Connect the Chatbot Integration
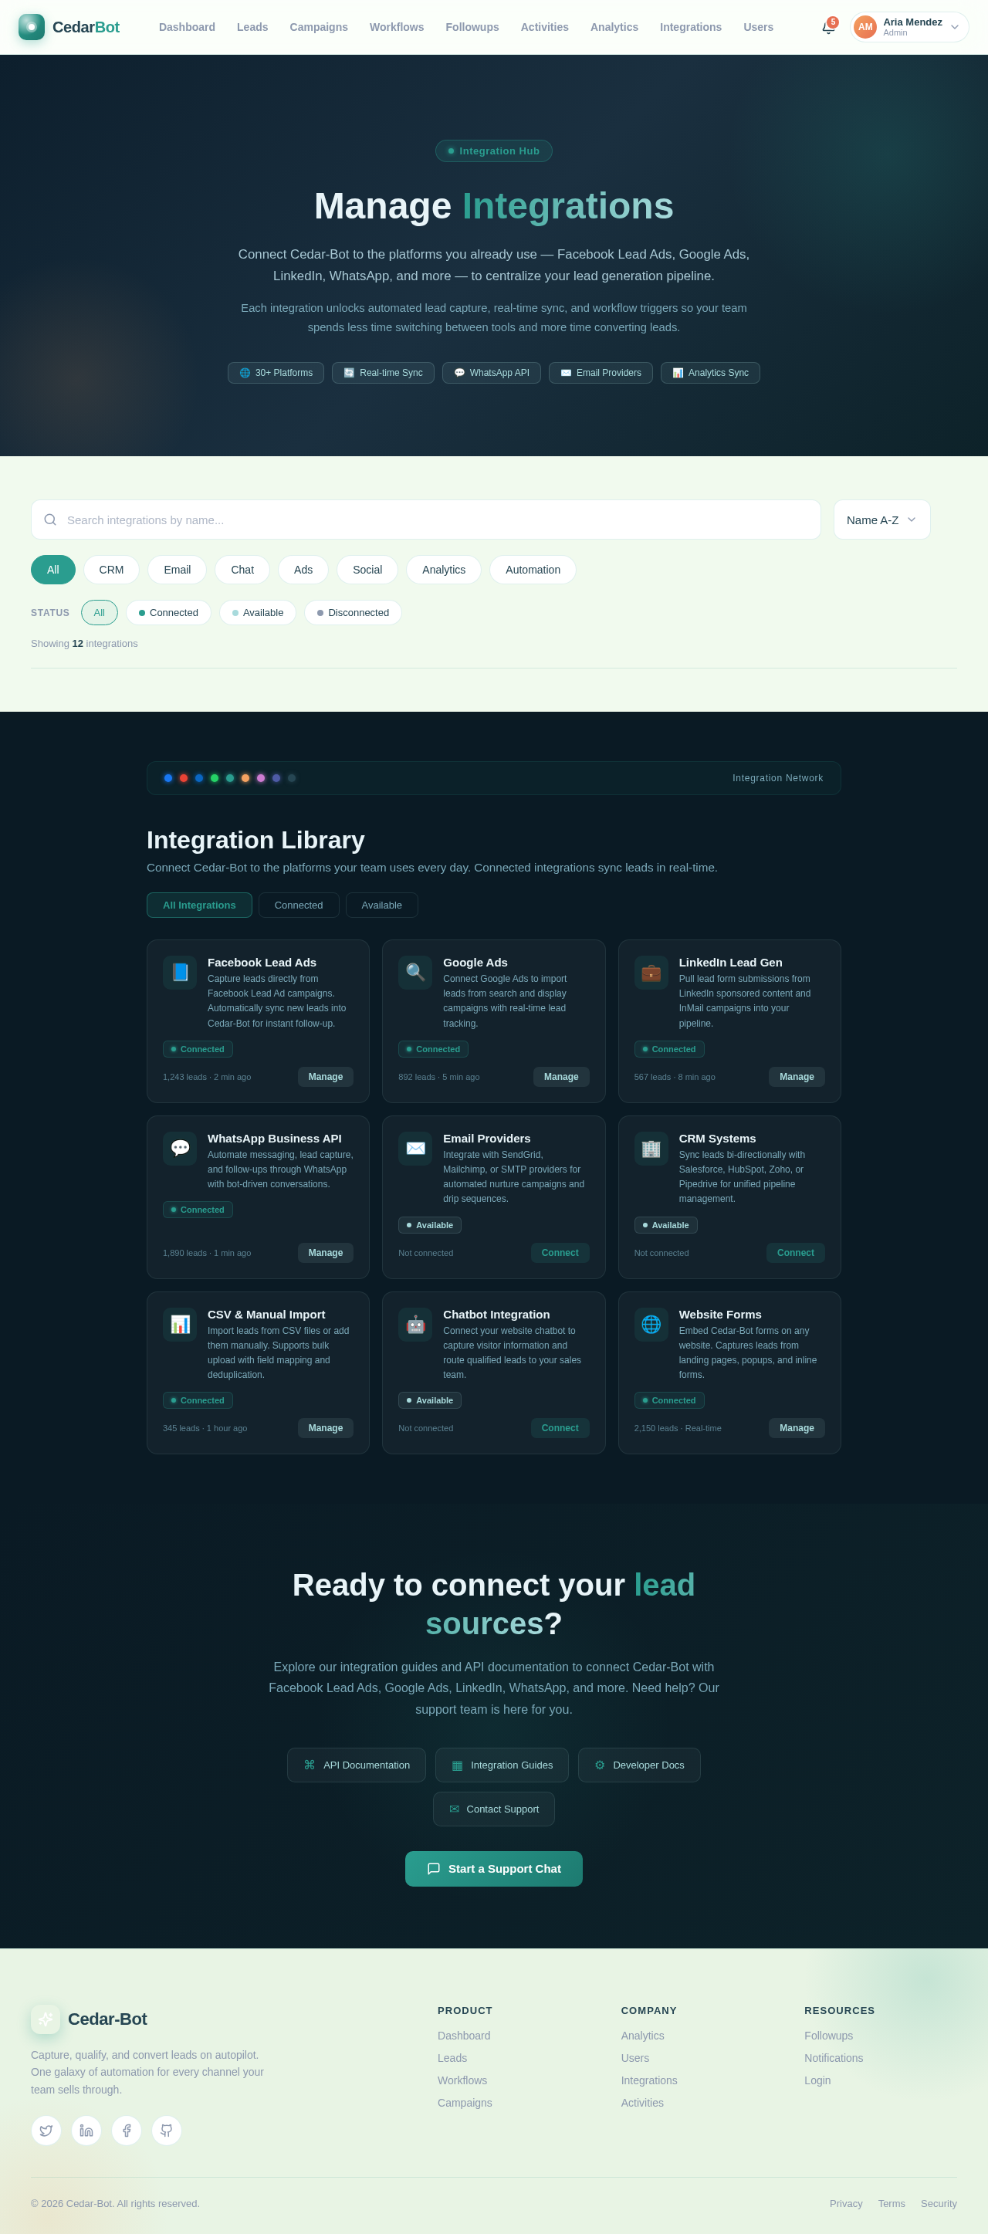 560,1427
